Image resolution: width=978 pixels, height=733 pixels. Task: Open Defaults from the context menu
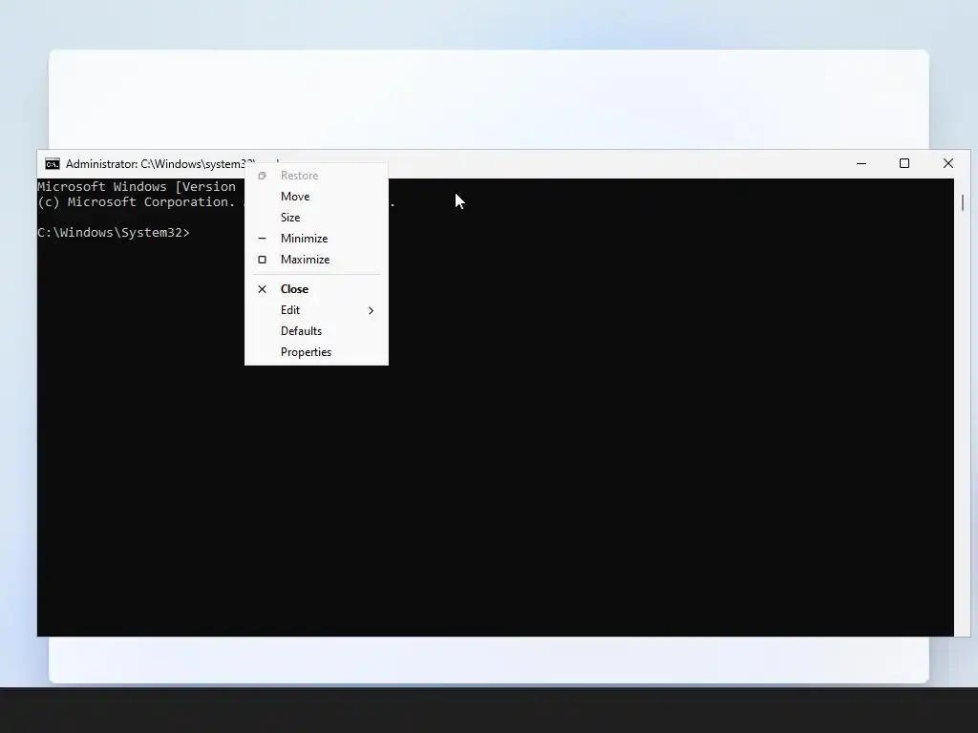click(316, 331)
